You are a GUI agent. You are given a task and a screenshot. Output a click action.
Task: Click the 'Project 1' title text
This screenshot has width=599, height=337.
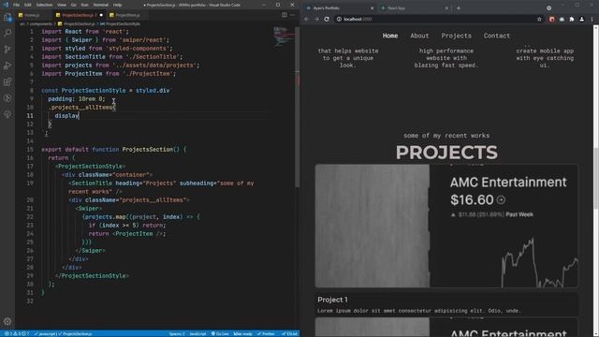(332, 300)
